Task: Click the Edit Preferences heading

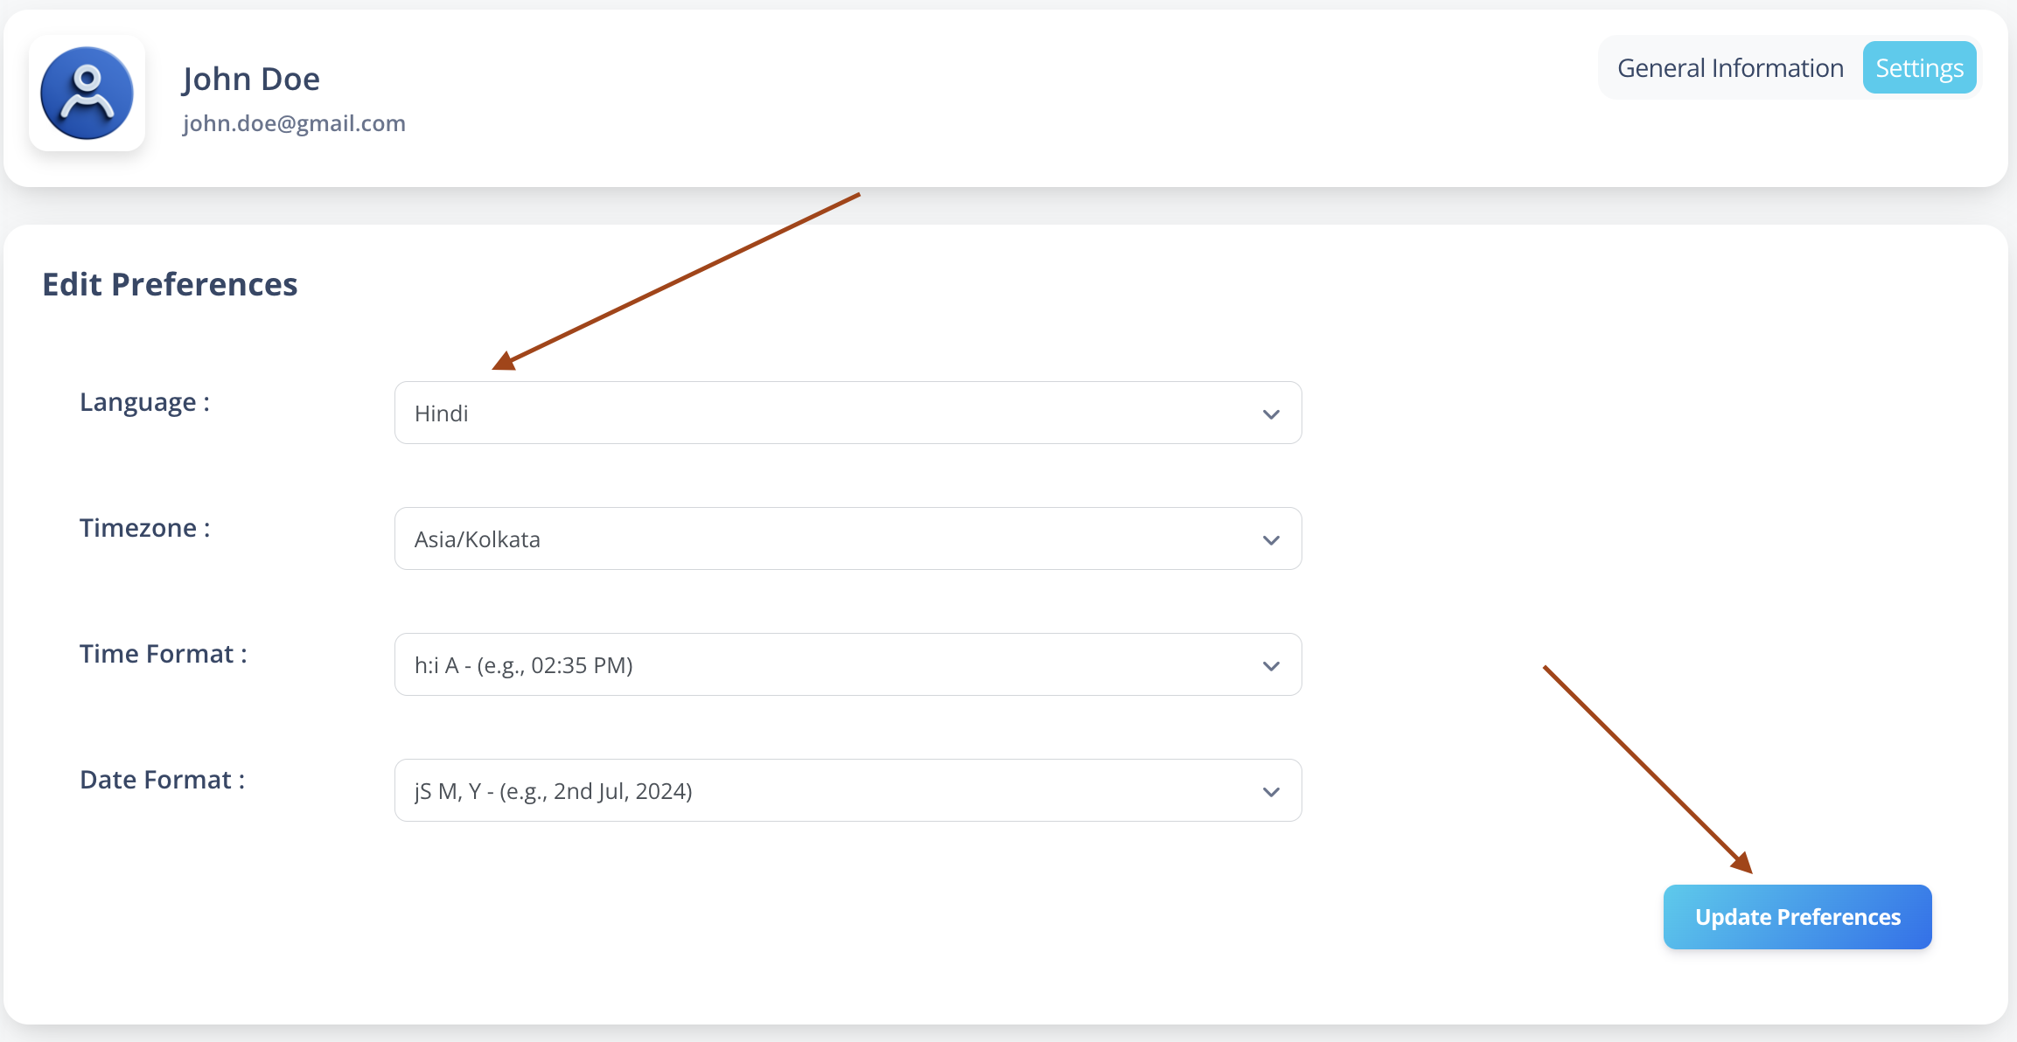Action: click(x=170, y=284)
